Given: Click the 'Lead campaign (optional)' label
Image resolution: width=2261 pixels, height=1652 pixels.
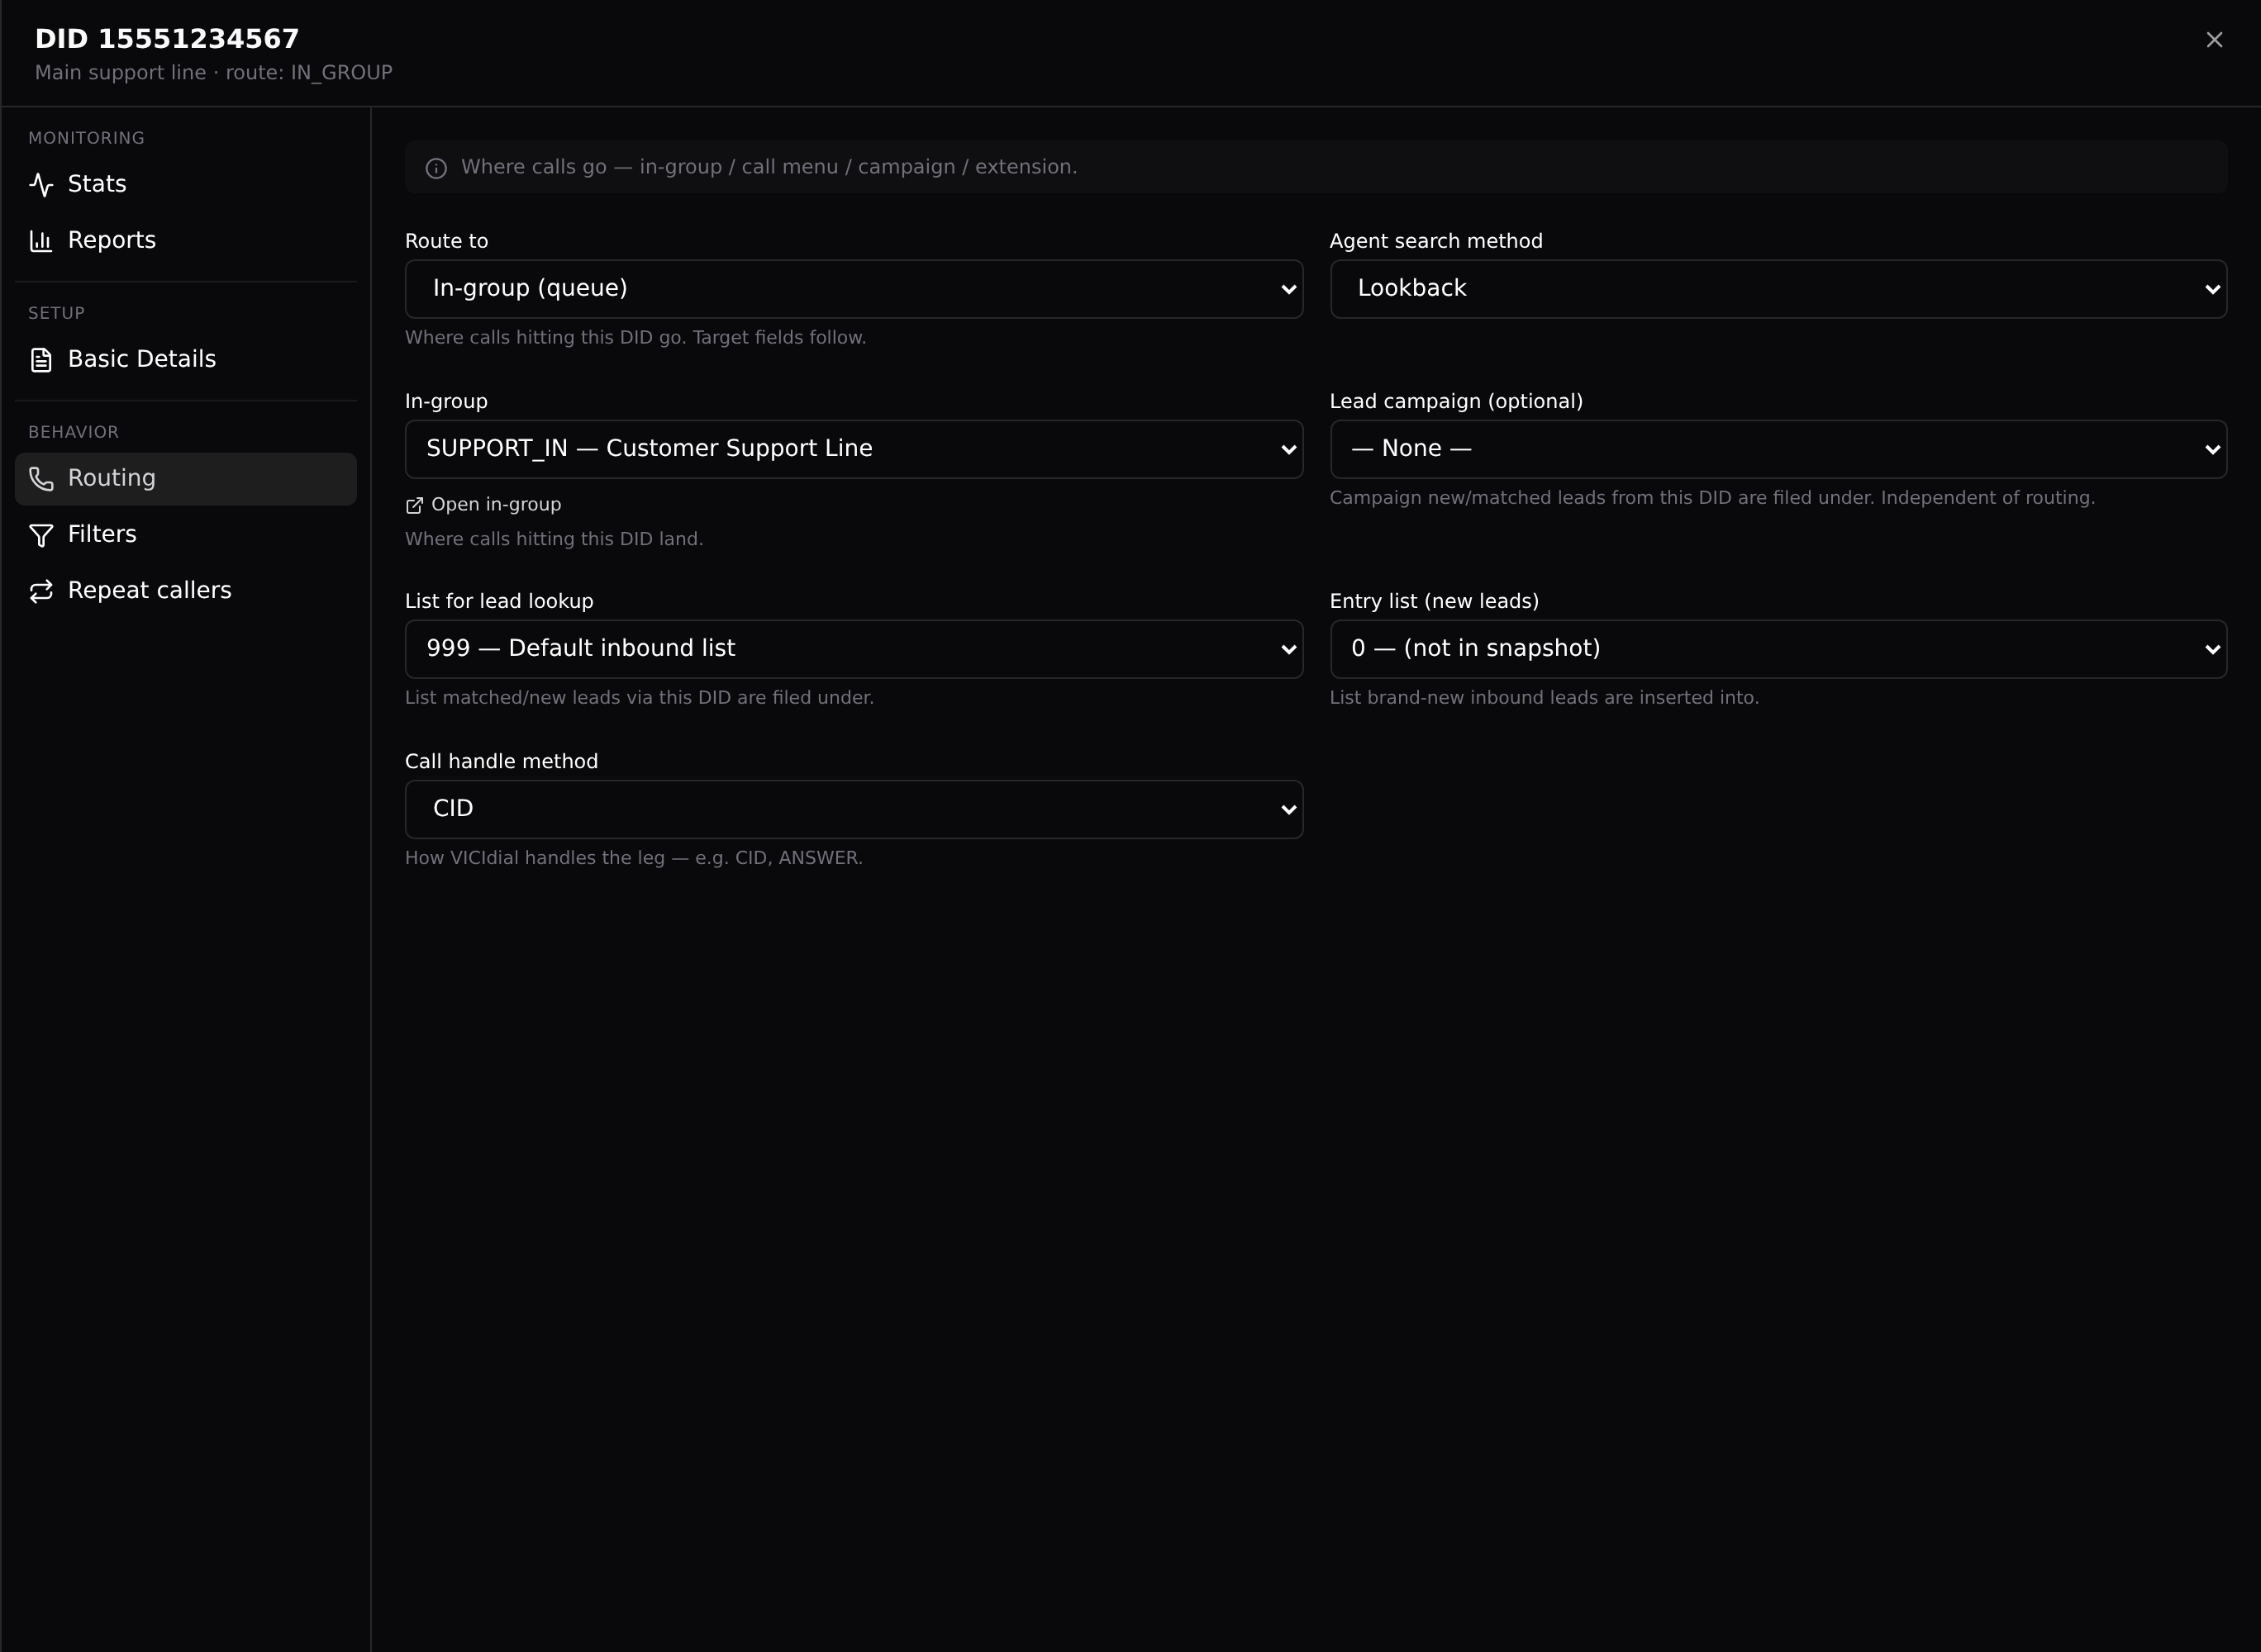Looking at the screenshot, I should (1455, 401).
